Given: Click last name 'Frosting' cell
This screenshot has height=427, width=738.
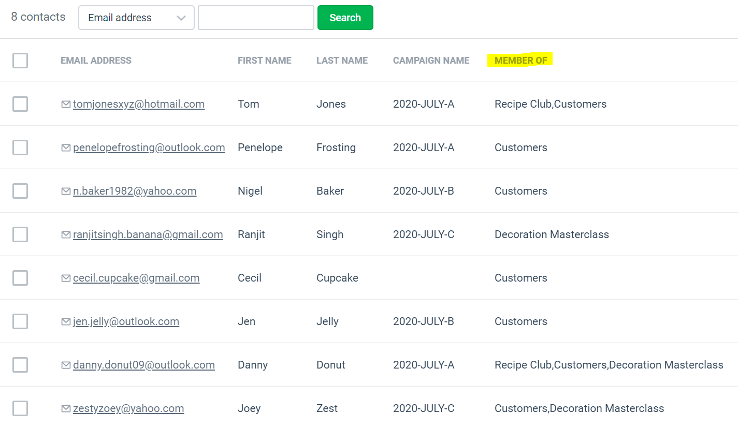Looking at the screenshot, I should (336, 148).
